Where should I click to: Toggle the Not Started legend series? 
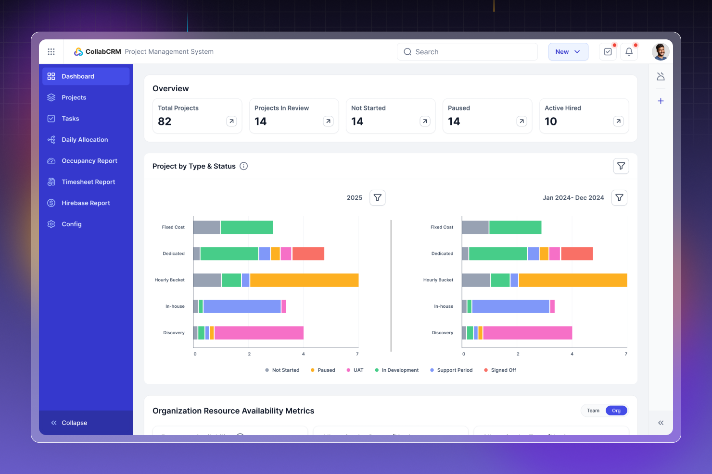pyautogui.click(x=282, y=370)
